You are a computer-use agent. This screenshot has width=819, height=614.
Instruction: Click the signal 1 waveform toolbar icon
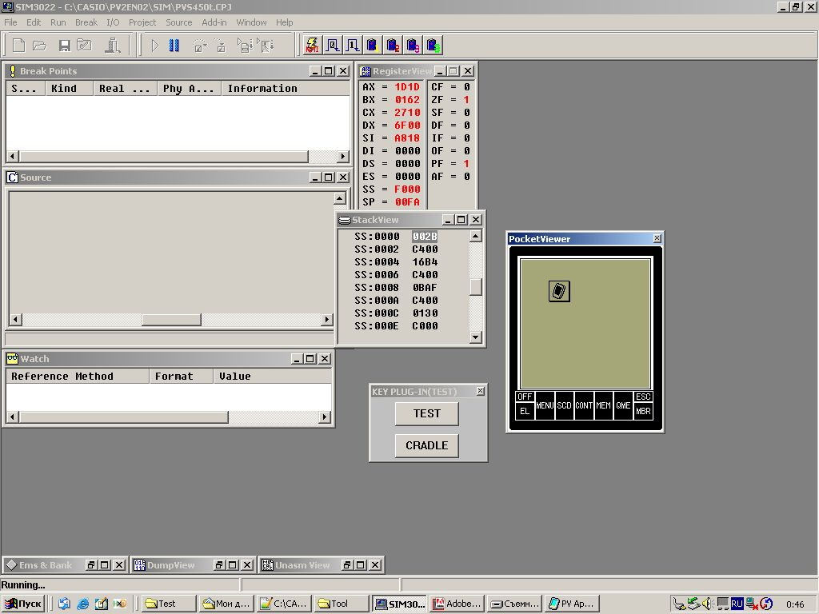(x=353, y=46)
